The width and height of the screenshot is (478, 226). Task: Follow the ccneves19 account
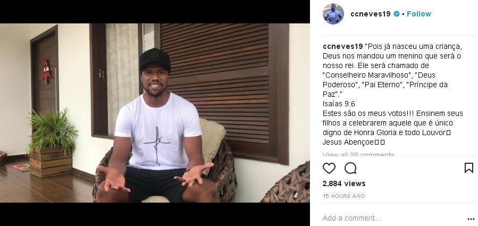(x=419, y=14)
